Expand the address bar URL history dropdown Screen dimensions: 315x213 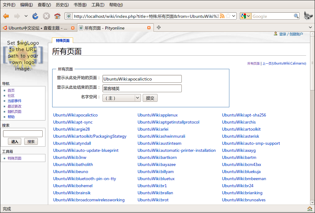tap(234, 16)
